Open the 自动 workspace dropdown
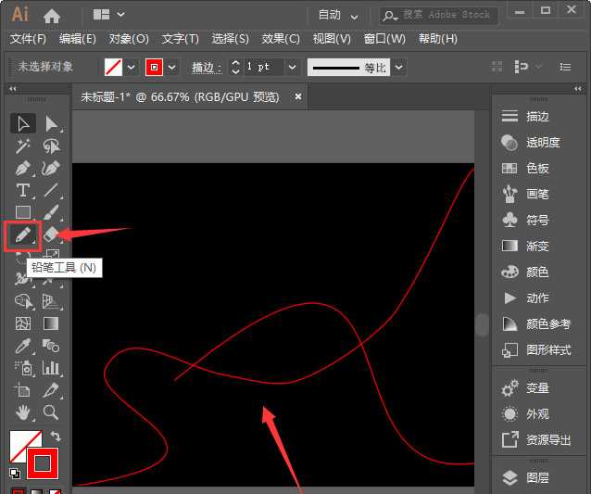This screenshot has width=591, height=494. [x=339, y=15]
